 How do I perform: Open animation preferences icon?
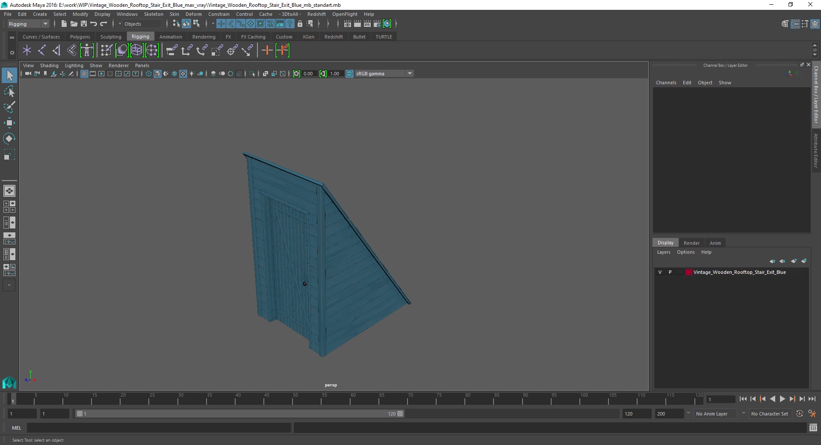tap(812, 414)
